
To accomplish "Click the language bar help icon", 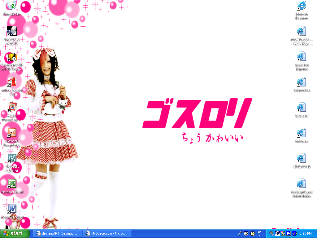I will pos(253,234).
